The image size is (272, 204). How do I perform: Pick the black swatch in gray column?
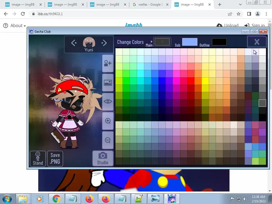(262, 117)
